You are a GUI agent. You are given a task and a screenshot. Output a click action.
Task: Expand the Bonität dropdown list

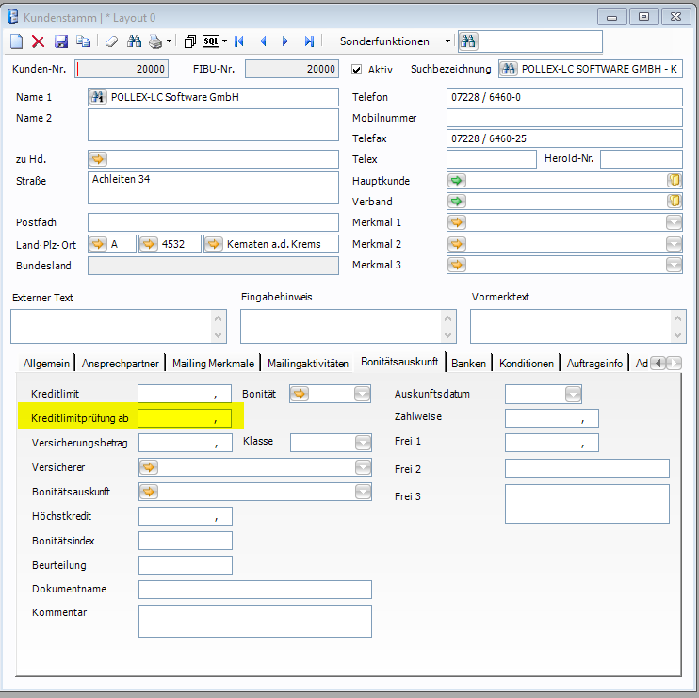pyautogui.click(x=363, y=394)
